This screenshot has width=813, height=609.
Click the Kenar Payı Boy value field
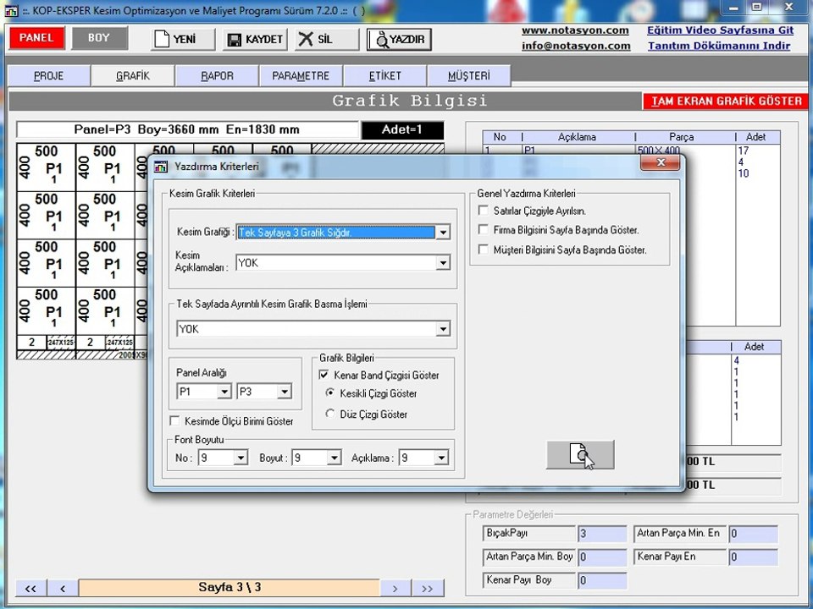point(602,580)
